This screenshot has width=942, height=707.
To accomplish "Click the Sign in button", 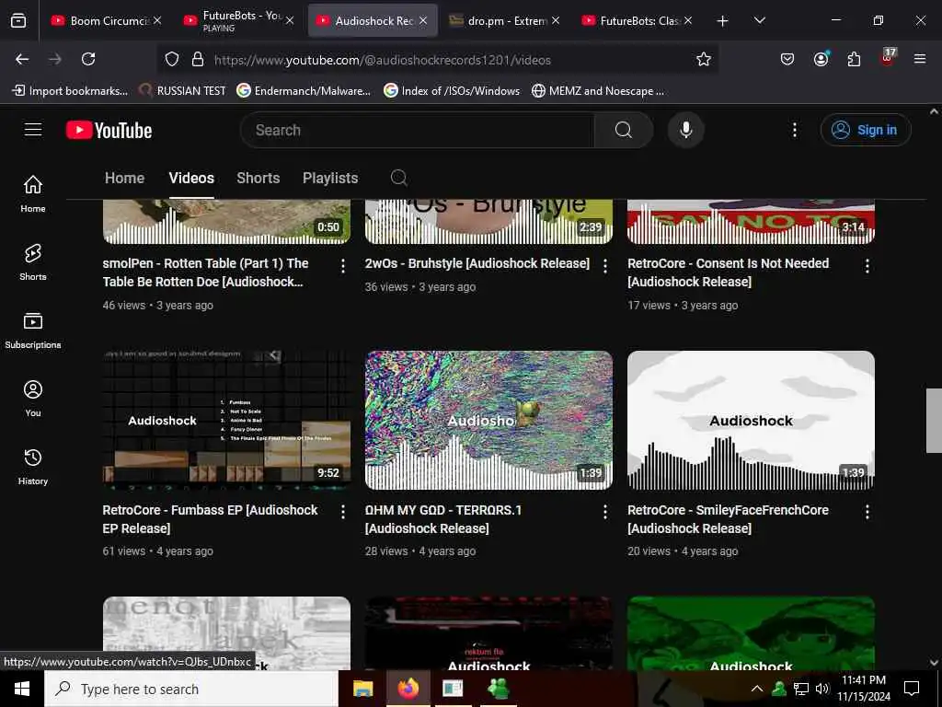I will 866,130.
